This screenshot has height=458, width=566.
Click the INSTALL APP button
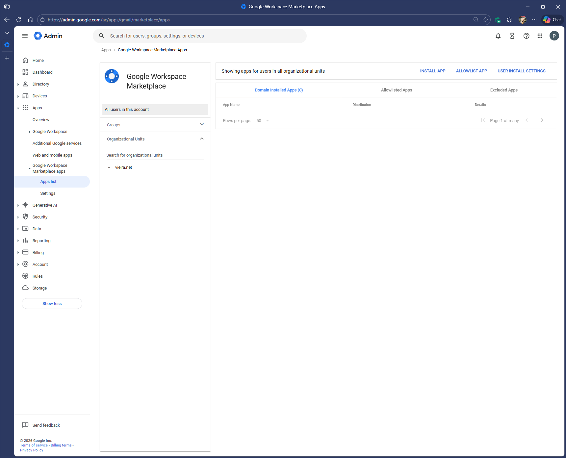click(432, 71)
